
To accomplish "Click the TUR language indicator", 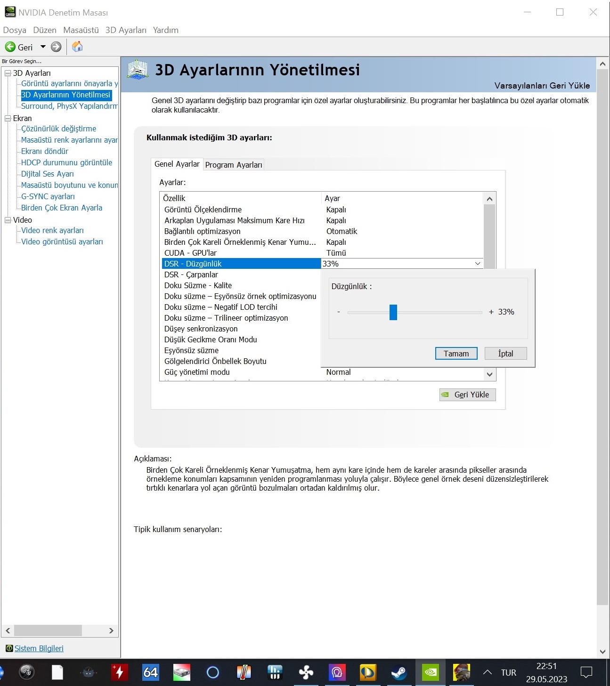I will pos(509,672).
